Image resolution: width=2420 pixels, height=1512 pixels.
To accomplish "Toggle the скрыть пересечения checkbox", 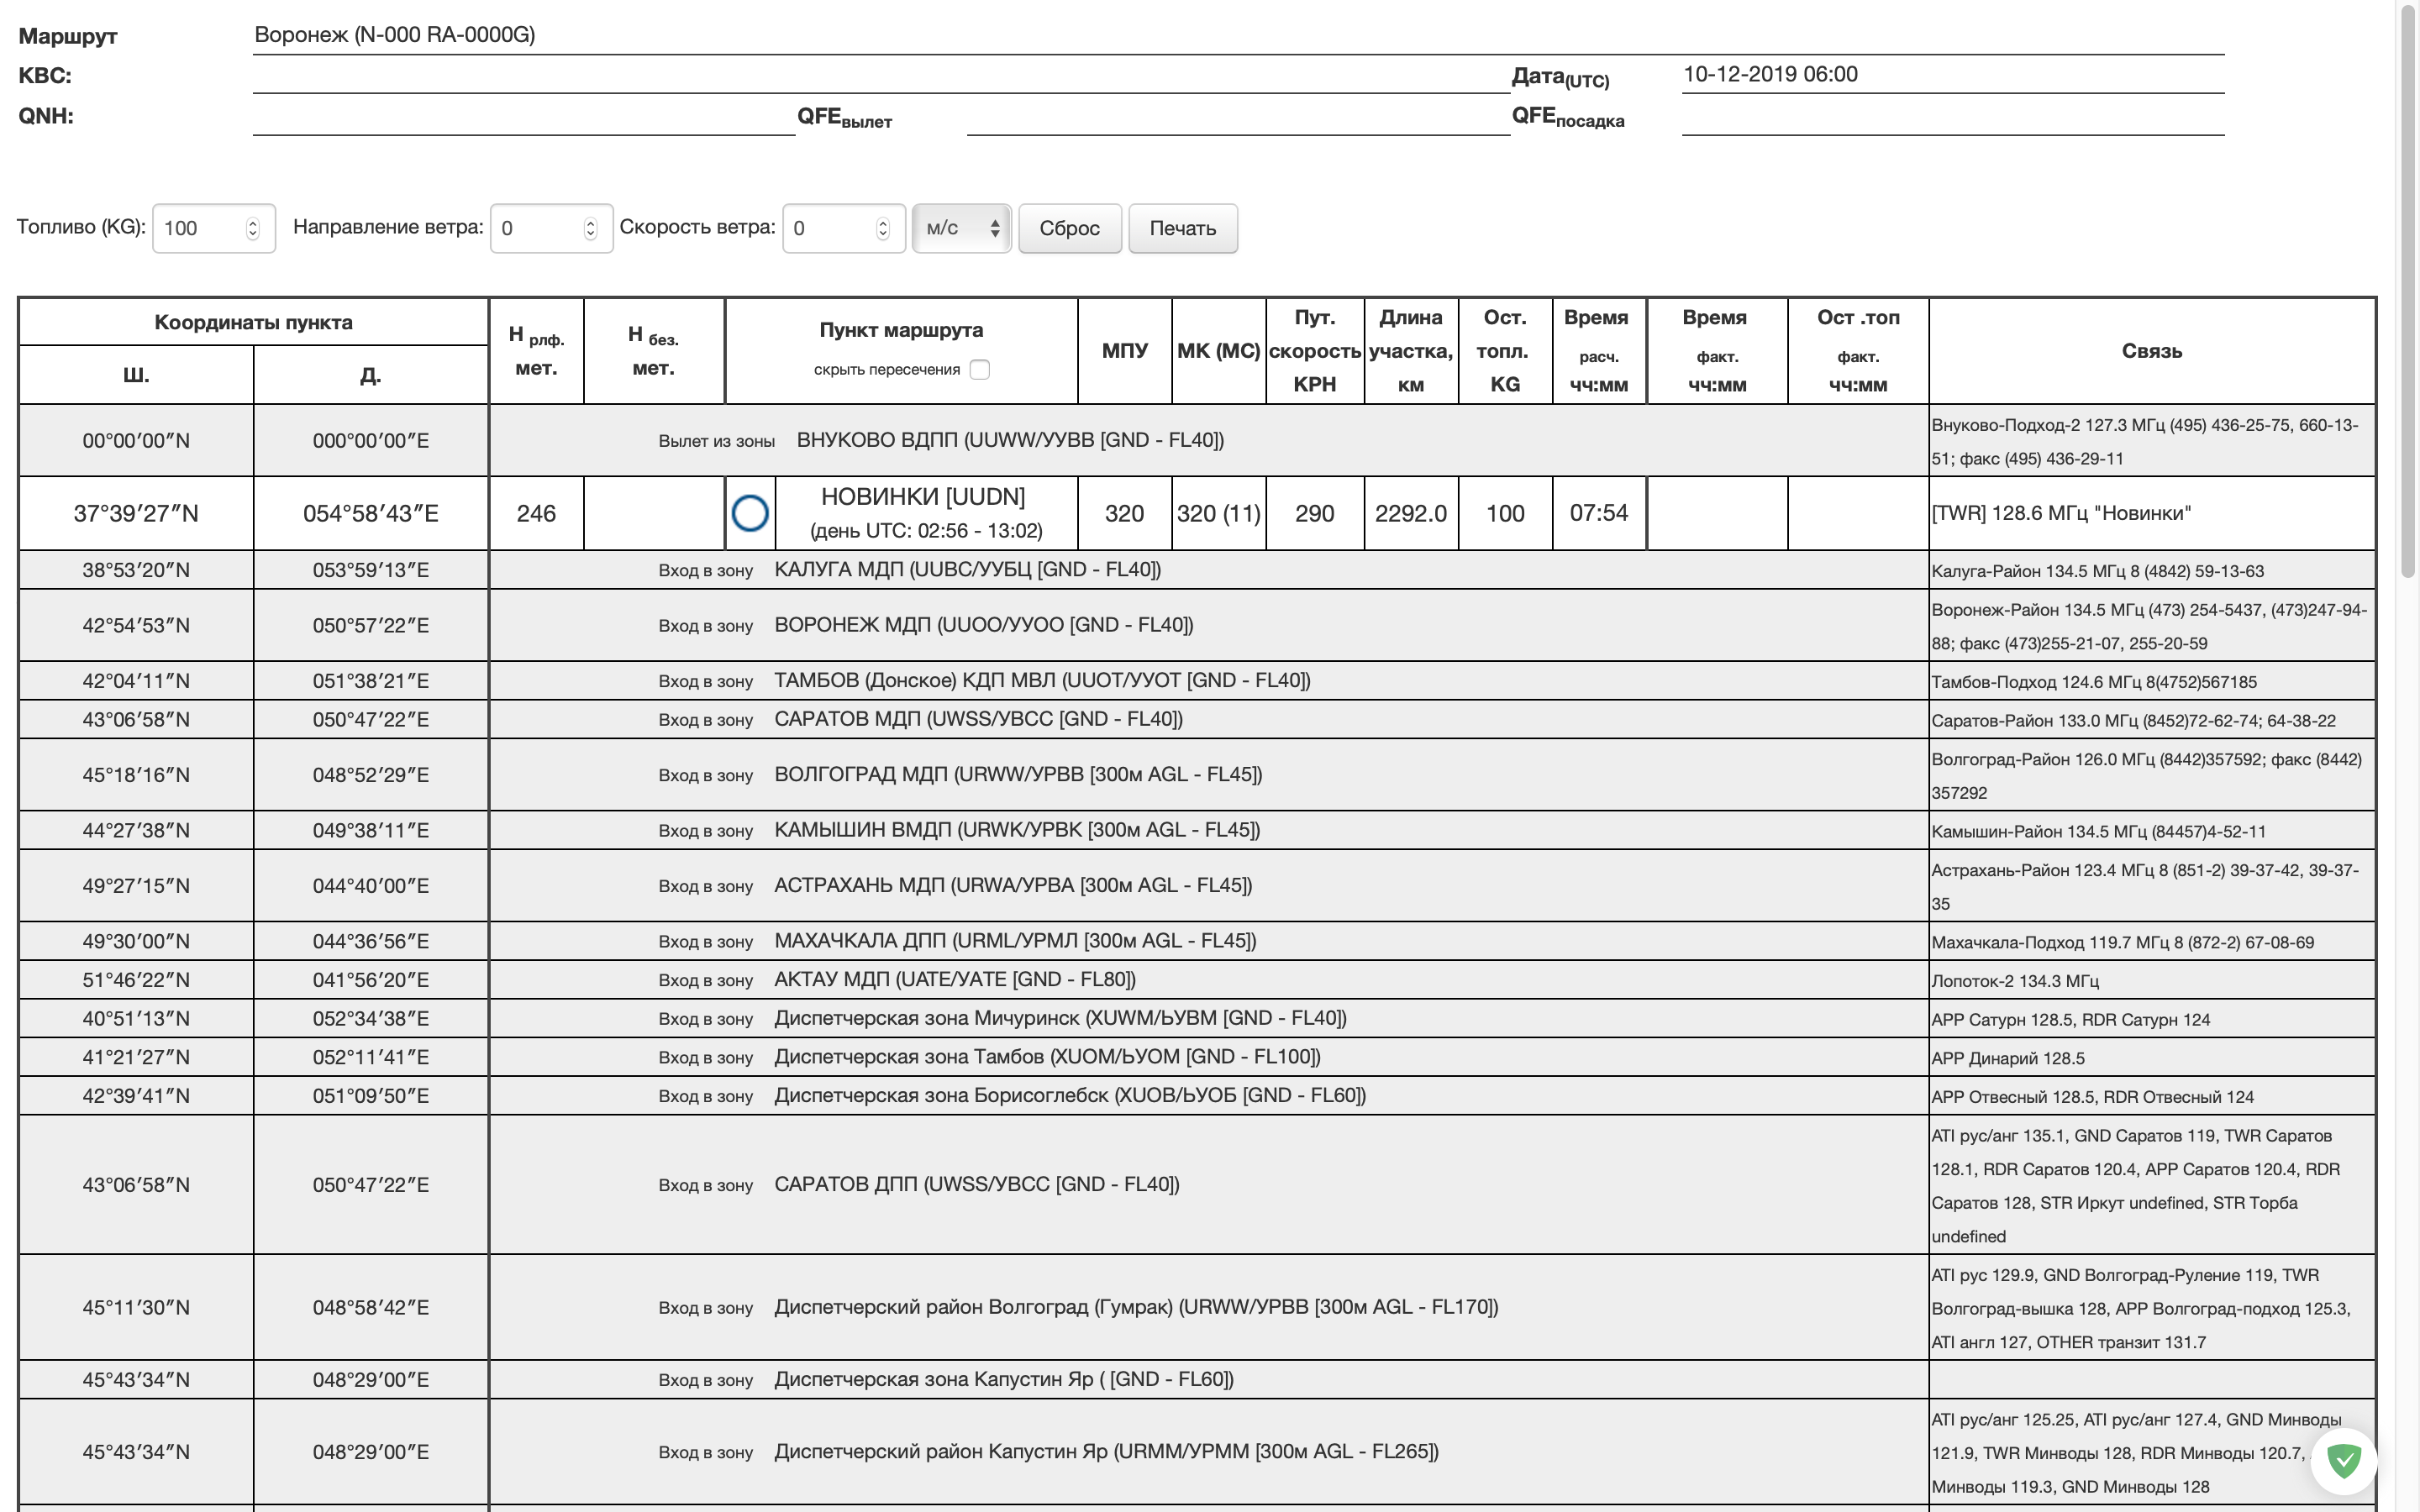I will (x=980, y=370).
